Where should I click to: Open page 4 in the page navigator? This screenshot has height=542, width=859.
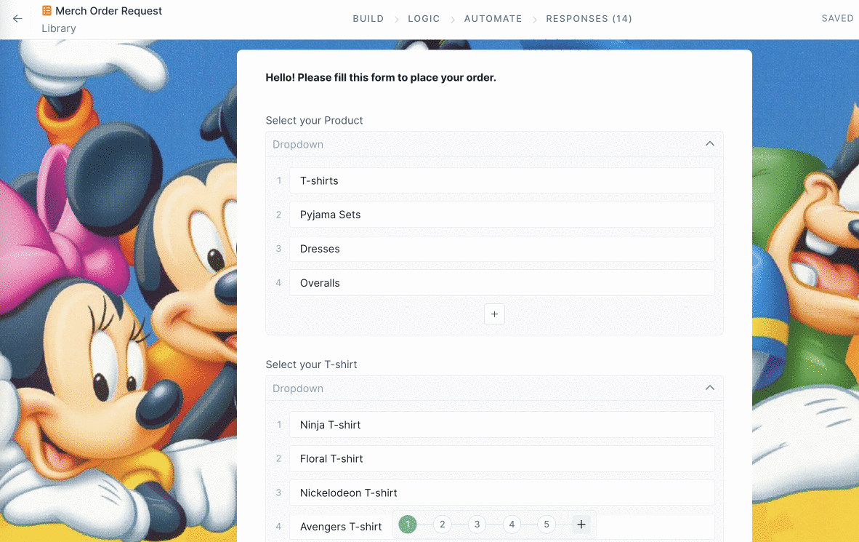click(512, 525)
